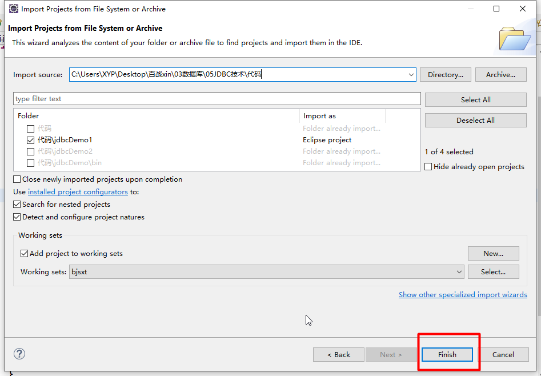This screenshot has width=541, height=376.
Task: Disable Search for nested projects
Action: (17, 205)
